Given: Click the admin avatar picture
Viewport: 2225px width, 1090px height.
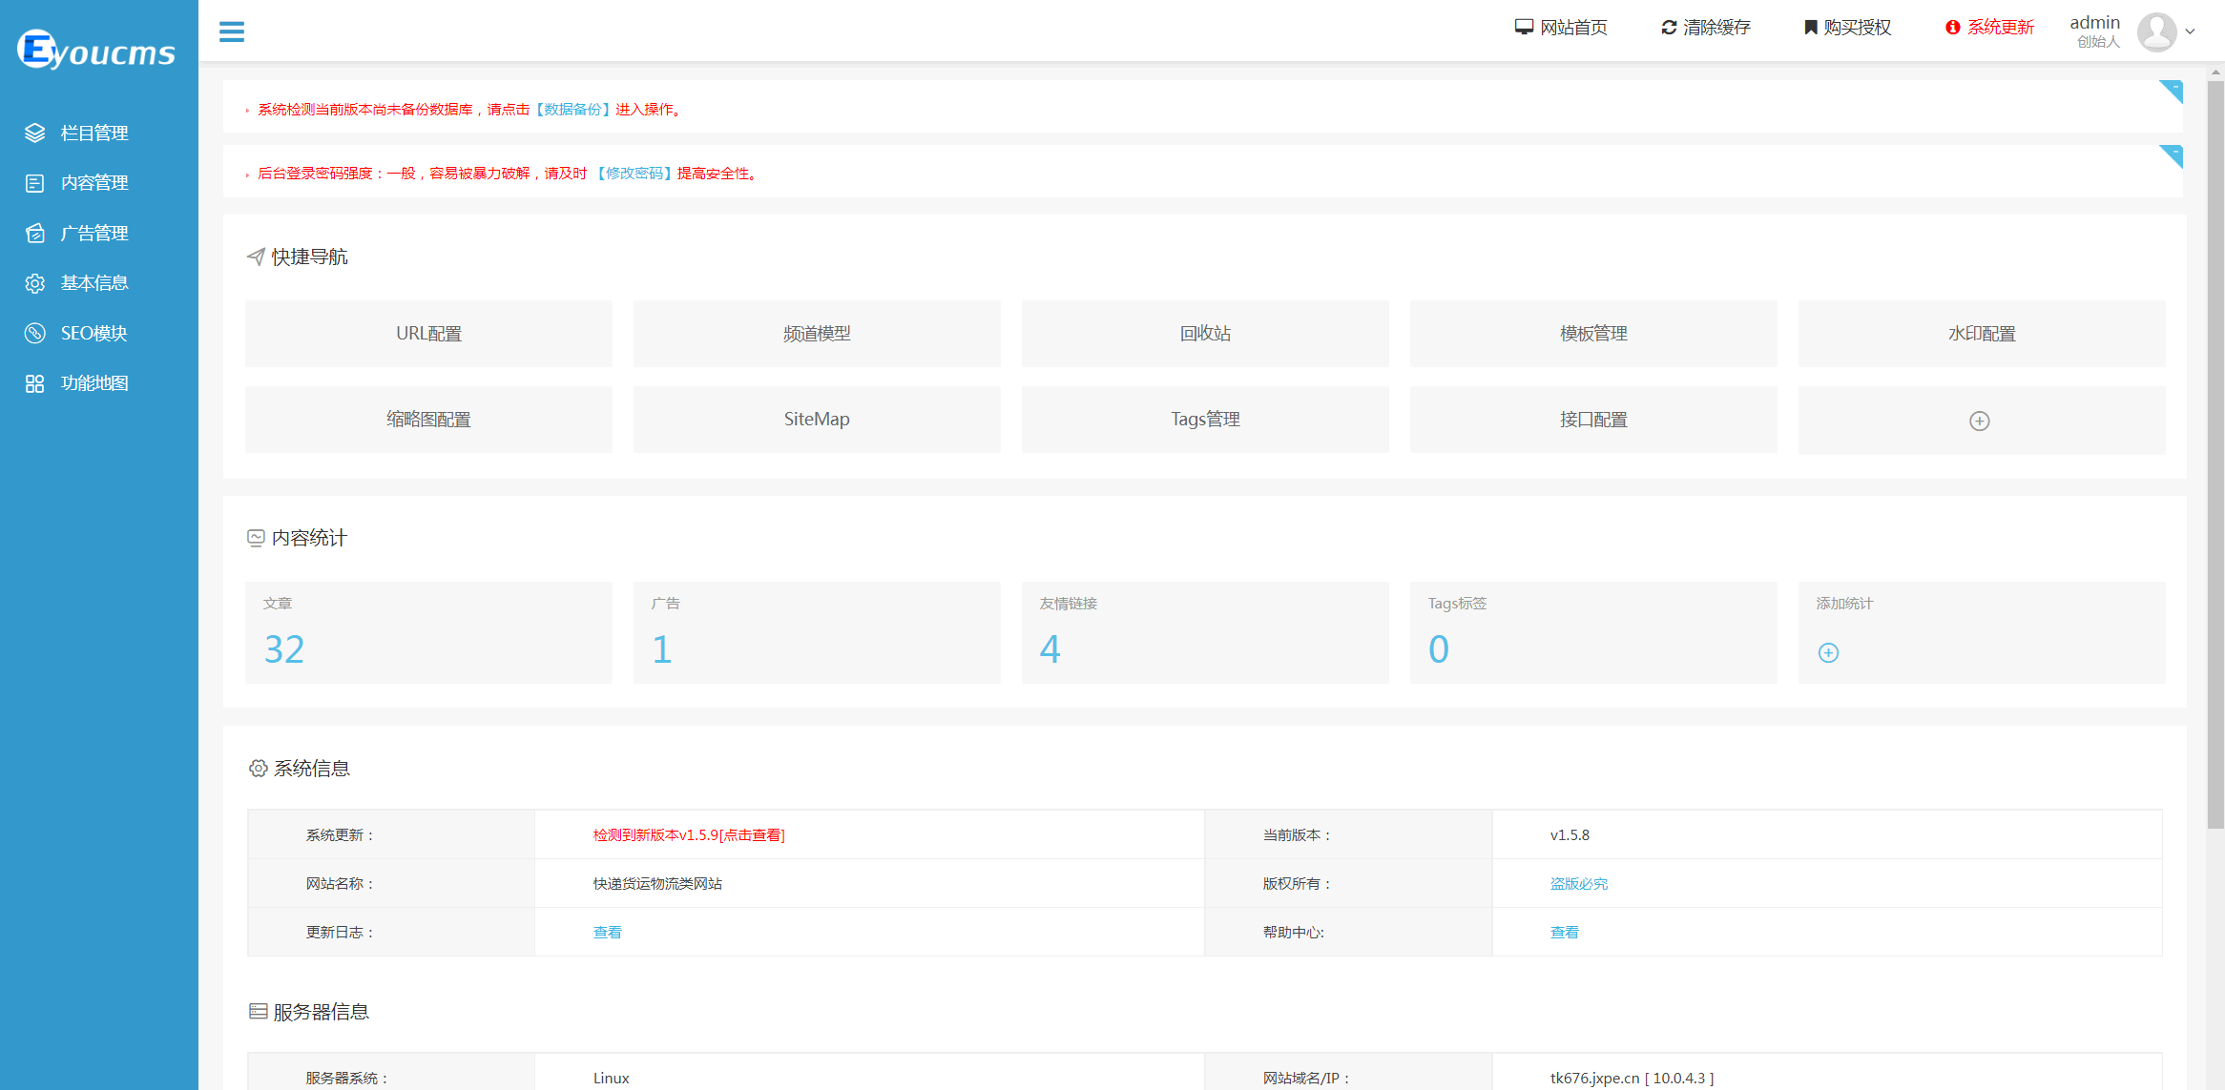Looking at the screenshot, I should pos(2156,31).
